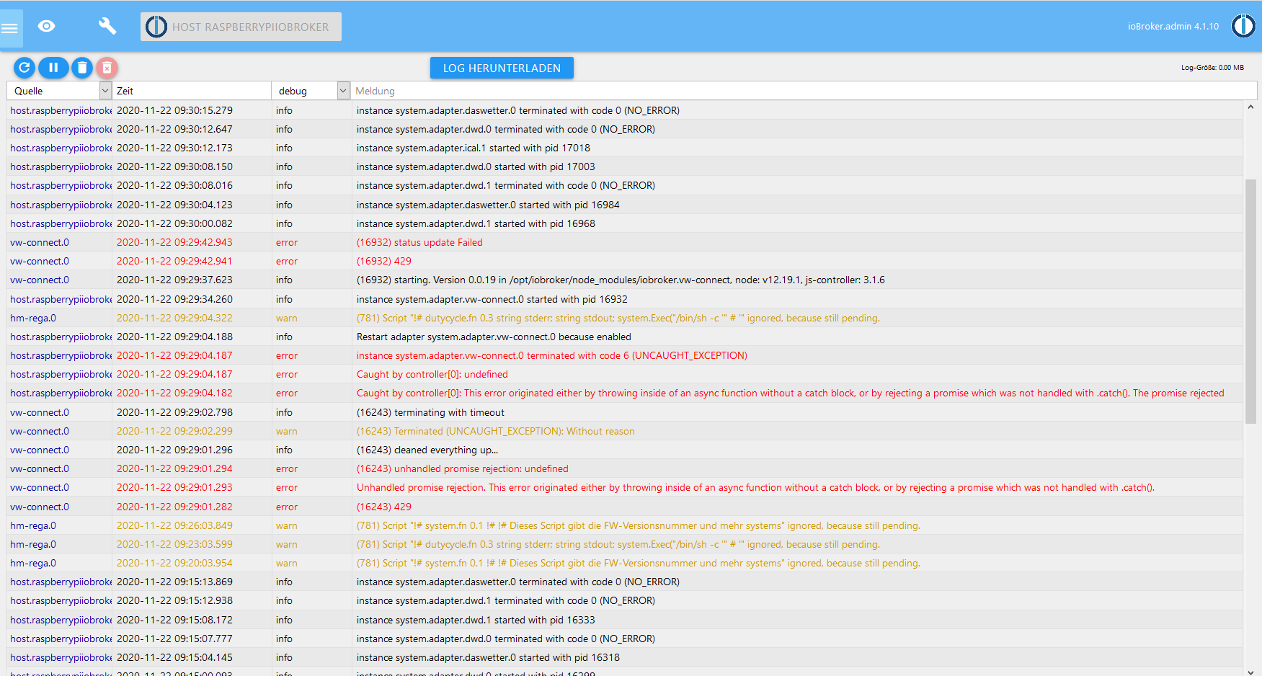
Task: Select timestamp 2020-11-22 09:26:03.849
Action: [x=174, y=525]
